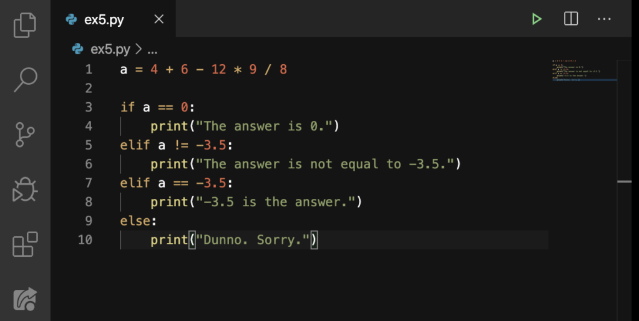The image size is (639, 321).
Task: Click ex5.py in the breadcrumb path
Action: (x=110, y=49)
